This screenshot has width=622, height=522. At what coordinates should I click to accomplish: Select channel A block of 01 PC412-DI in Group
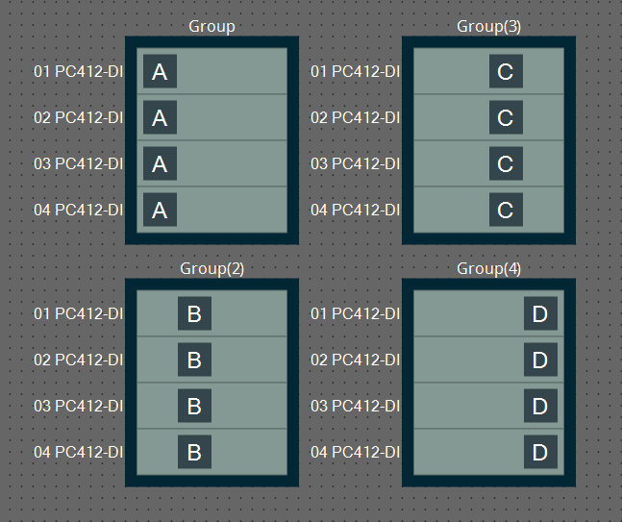point(160,71)
